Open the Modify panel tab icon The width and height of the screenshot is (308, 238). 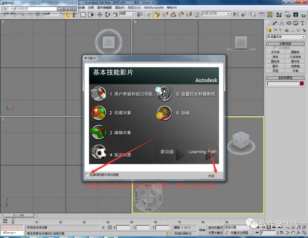coord(275,23)
